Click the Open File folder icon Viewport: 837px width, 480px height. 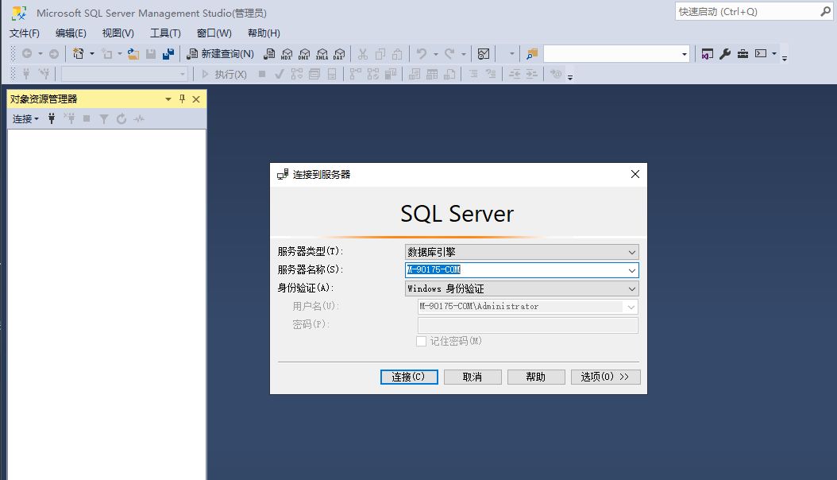coord(133,53)
